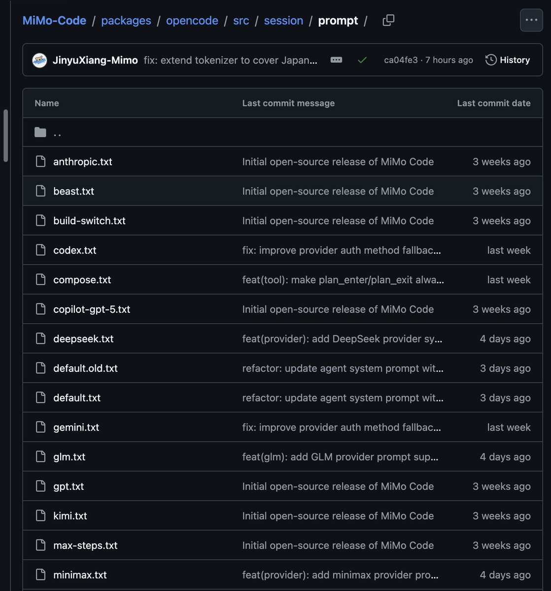The image size is (551, 591).
Task: Expand commit message ellipsis button
Action: tap(336, 60)
